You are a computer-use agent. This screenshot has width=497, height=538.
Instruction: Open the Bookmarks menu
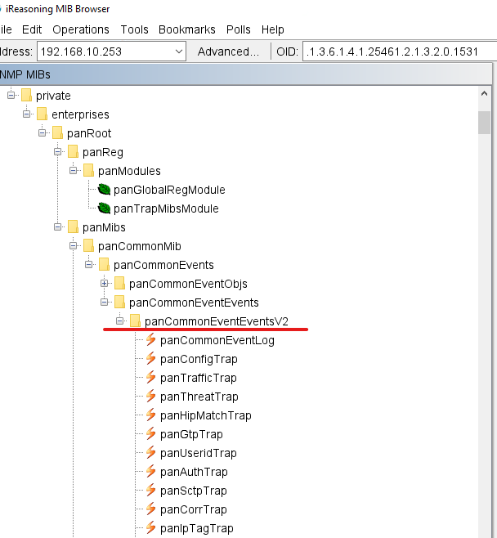point(187,29)
